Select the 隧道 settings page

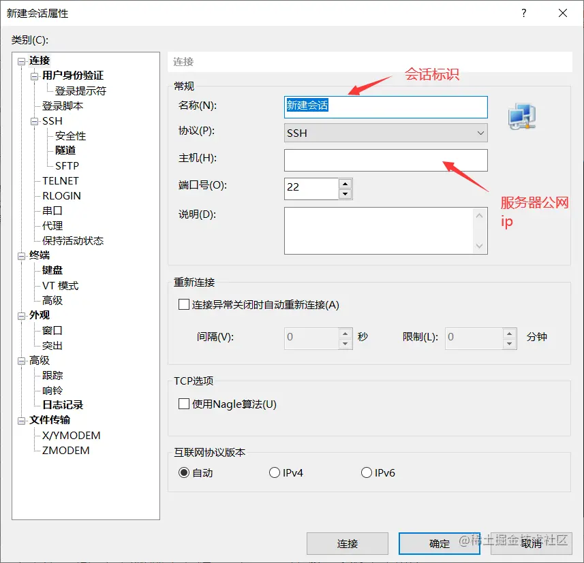(x=65, y=150)
